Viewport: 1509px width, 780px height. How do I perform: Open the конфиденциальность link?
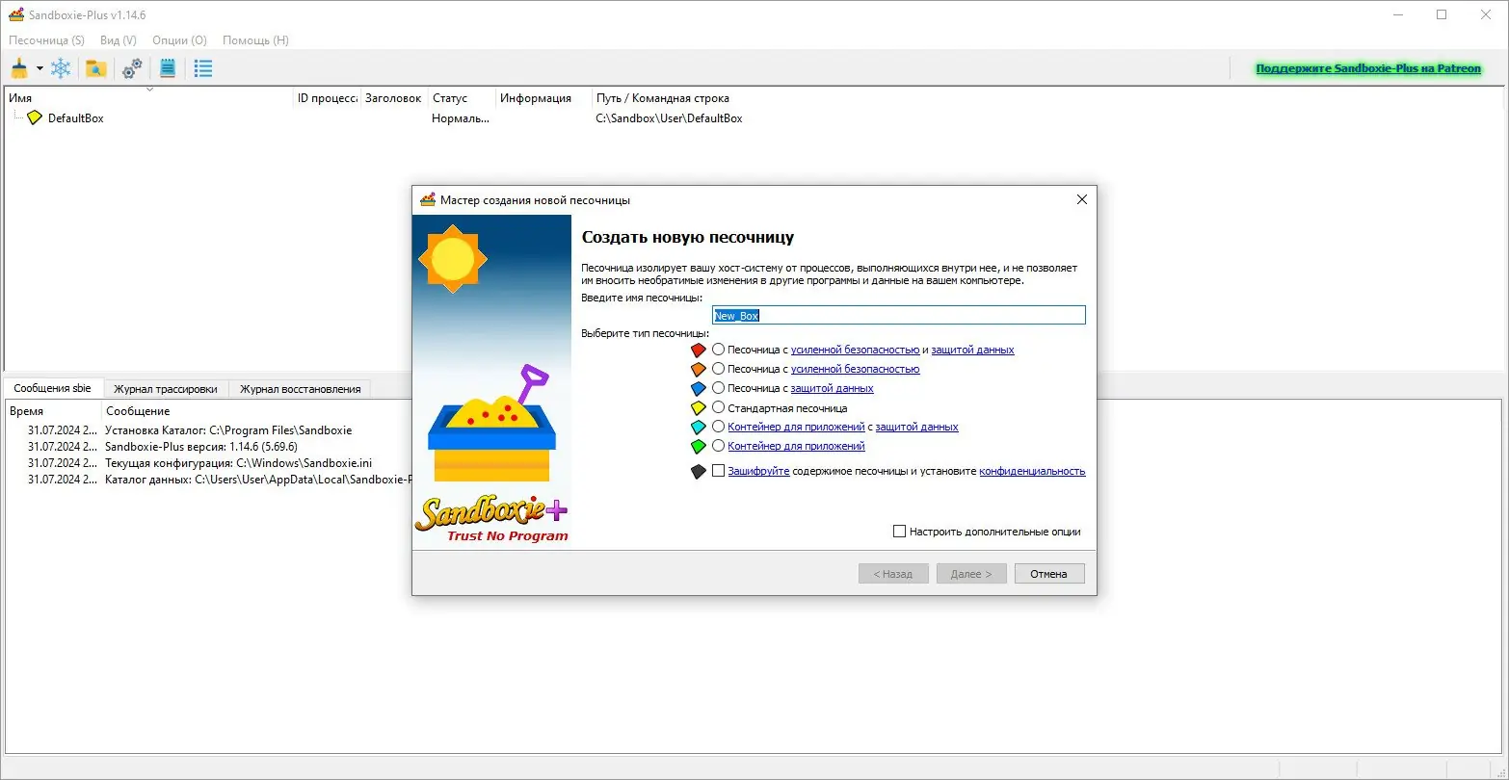coord(1032,471)
